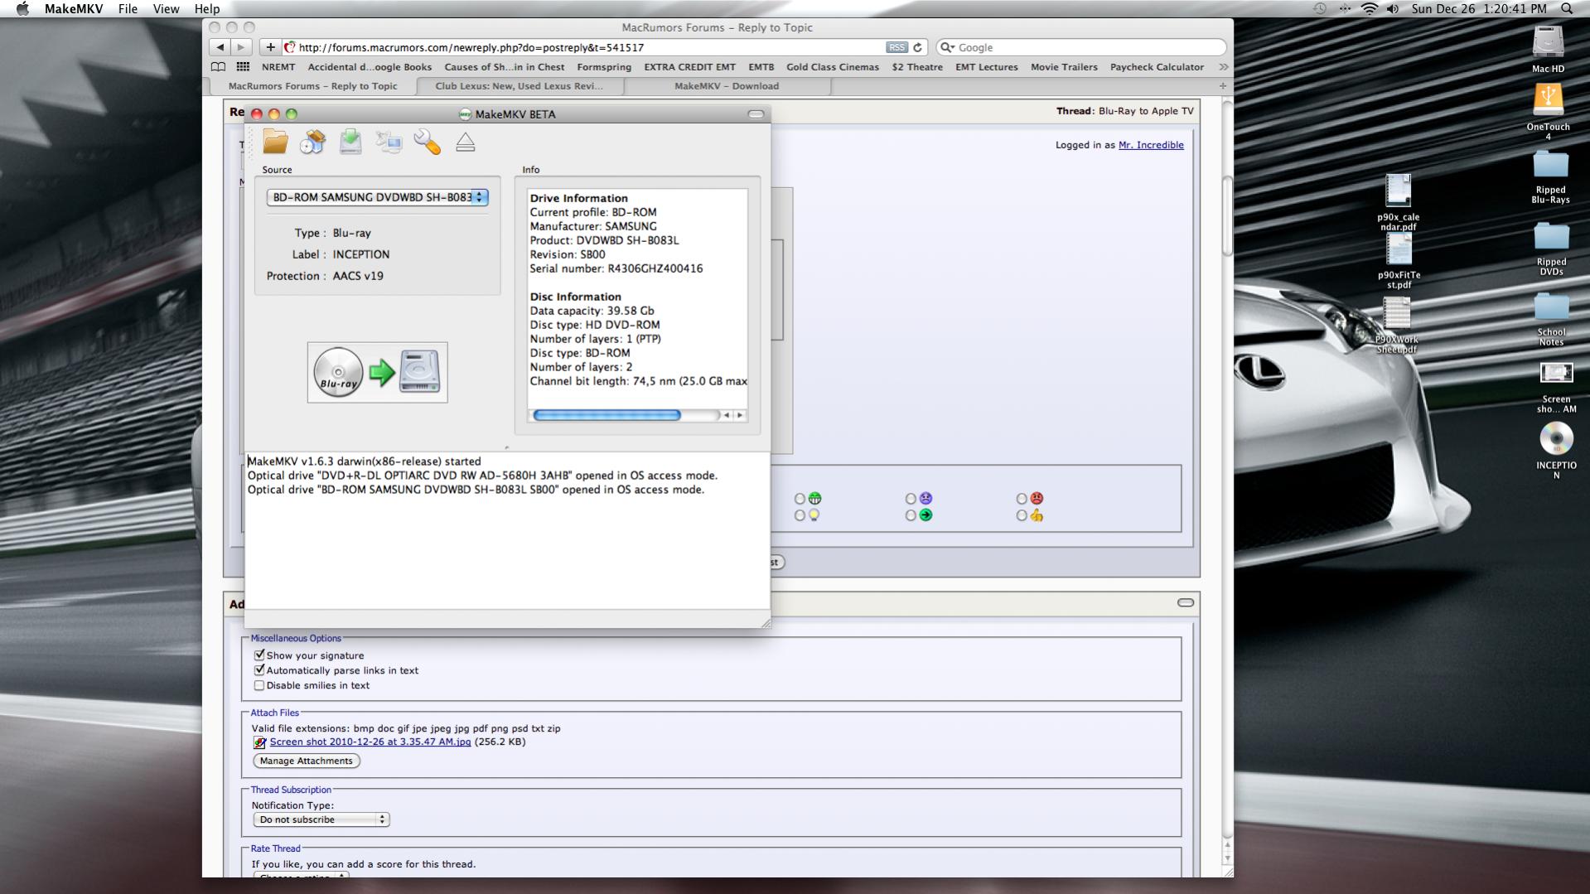Select the green arrow post icon radio button

point(911,515)
